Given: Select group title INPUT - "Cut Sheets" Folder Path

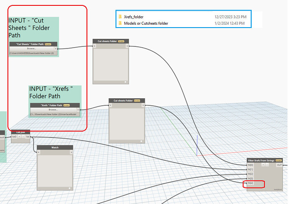Looking at the screenshot, I should (29, 28).
